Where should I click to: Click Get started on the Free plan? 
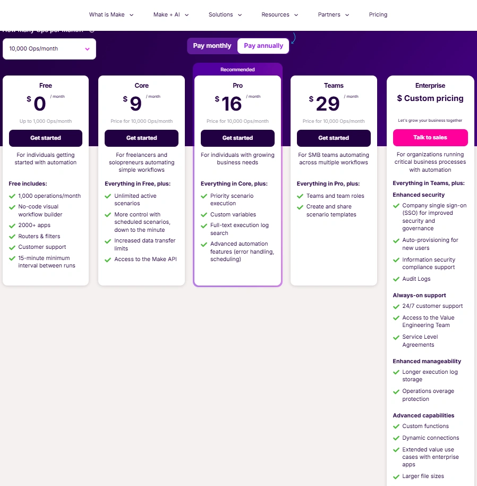click(46, 138)
